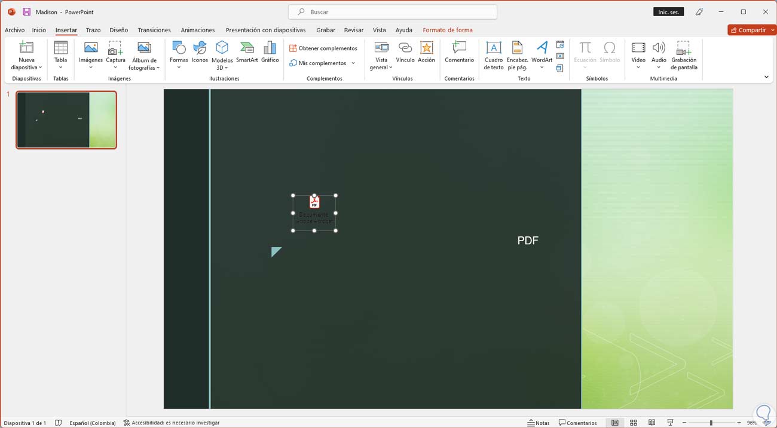The image size is (777, 428).
Task: Toggle Comentarios pane in status bar
Action: pos(578,423)
